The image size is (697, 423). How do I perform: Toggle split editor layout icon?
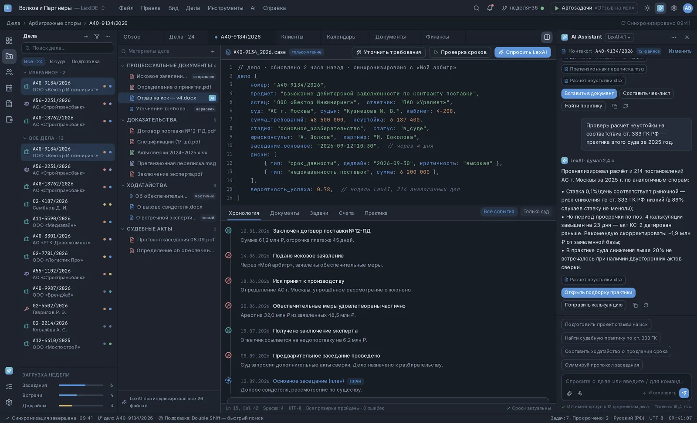(547, 37)
